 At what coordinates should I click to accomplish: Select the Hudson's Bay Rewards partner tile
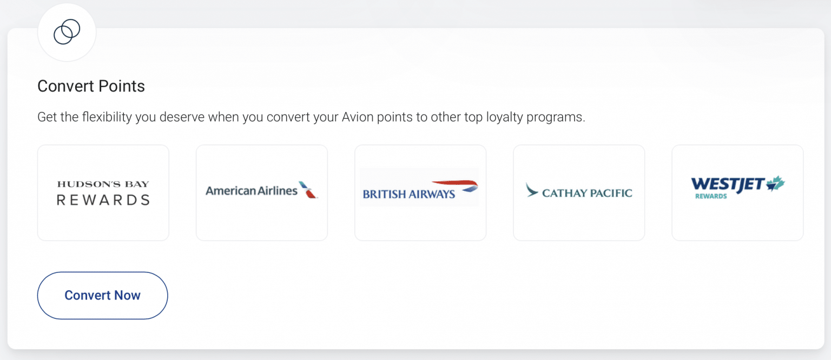(103, 192)
